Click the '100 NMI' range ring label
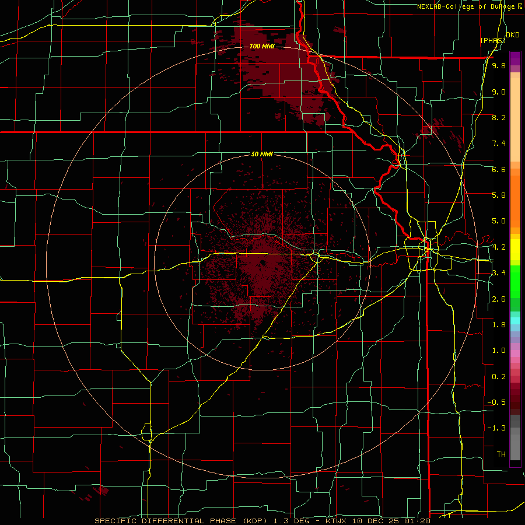 click(262, 46)
